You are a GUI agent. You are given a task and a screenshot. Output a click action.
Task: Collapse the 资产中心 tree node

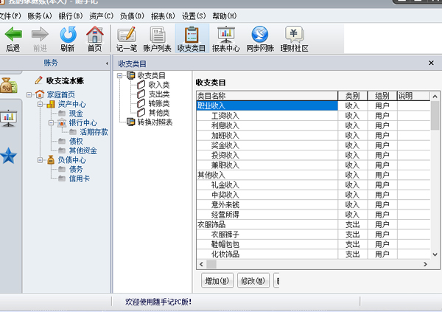point(40,104)
